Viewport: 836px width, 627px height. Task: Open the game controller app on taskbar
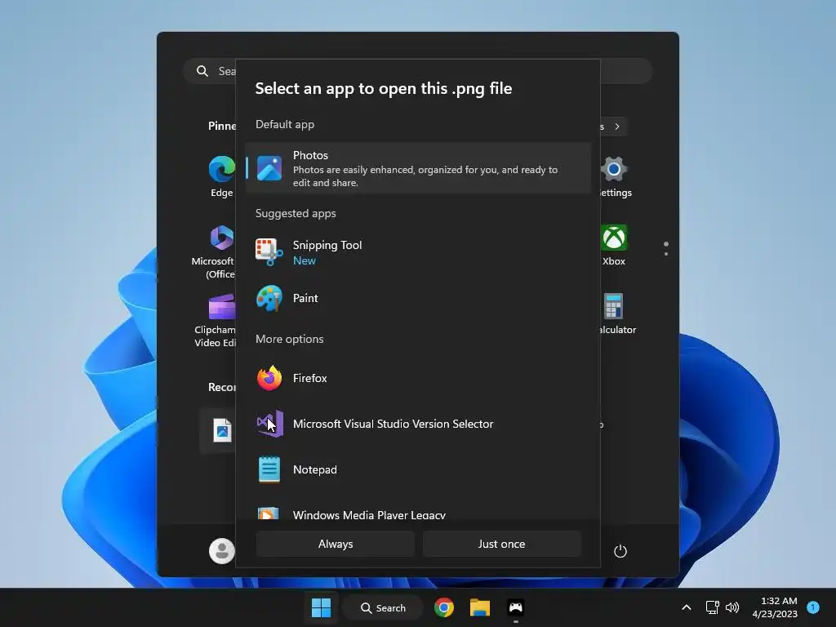pos(516,607)
